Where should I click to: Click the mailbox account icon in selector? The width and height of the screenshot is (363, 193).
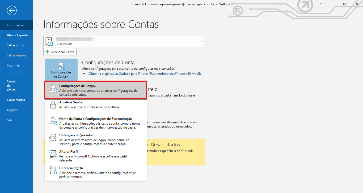click(x=49, y=41)
